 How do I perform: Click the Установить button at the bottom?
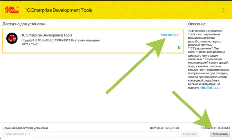(x=220, y=134)
